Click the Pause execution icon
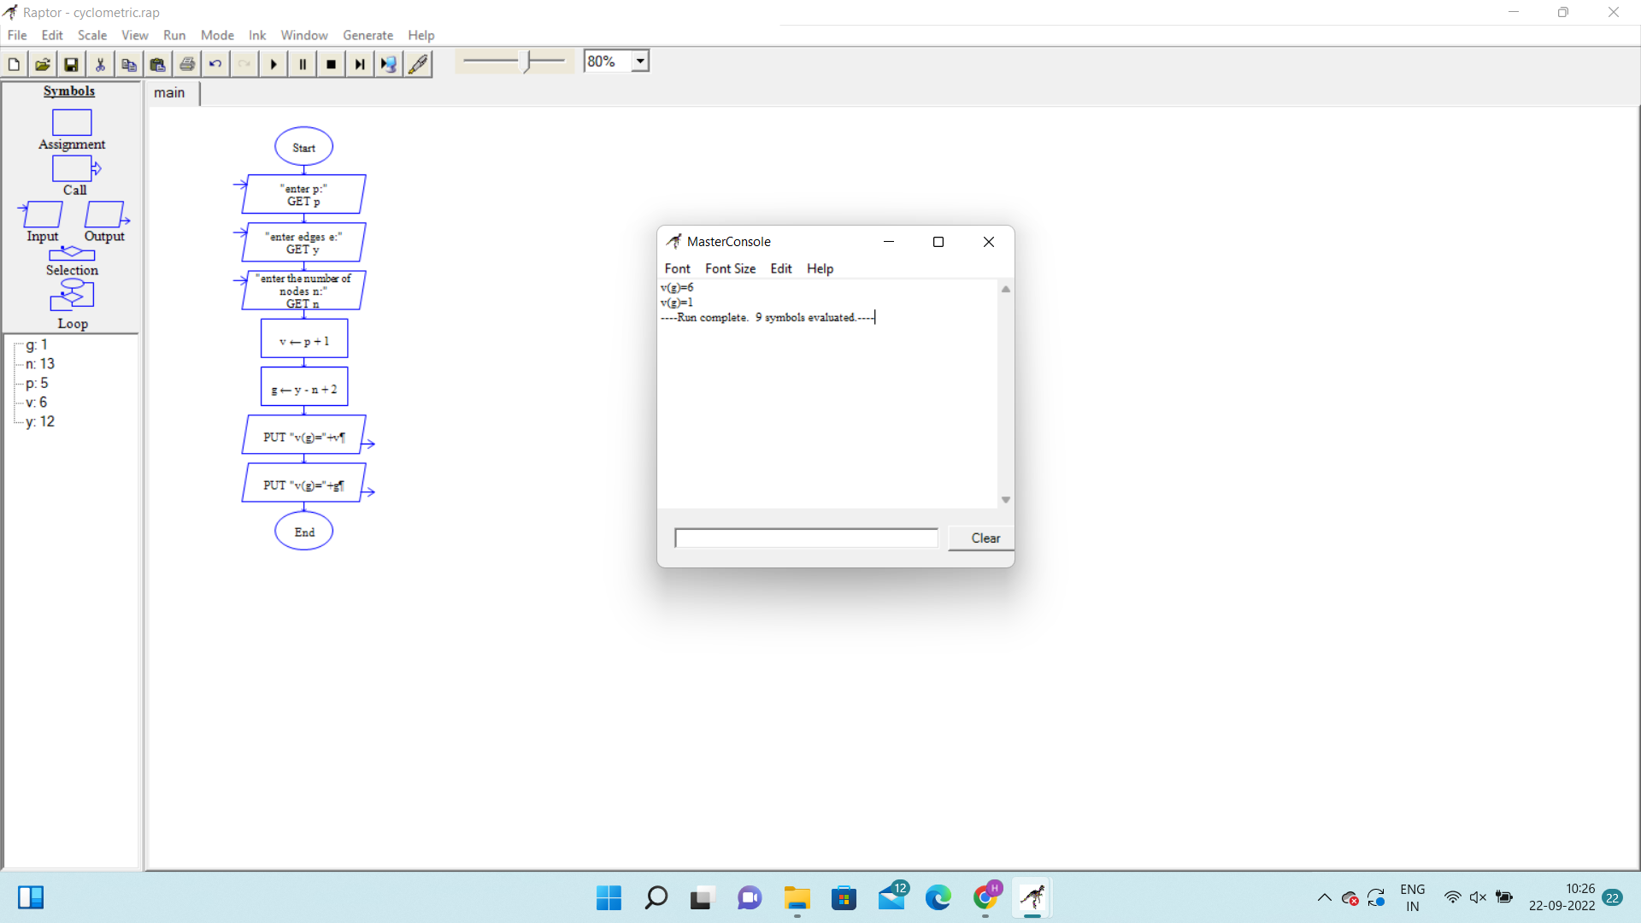The width and height of the screenshot is (1641, 923). pyautogui.click(x=303, y=64)
